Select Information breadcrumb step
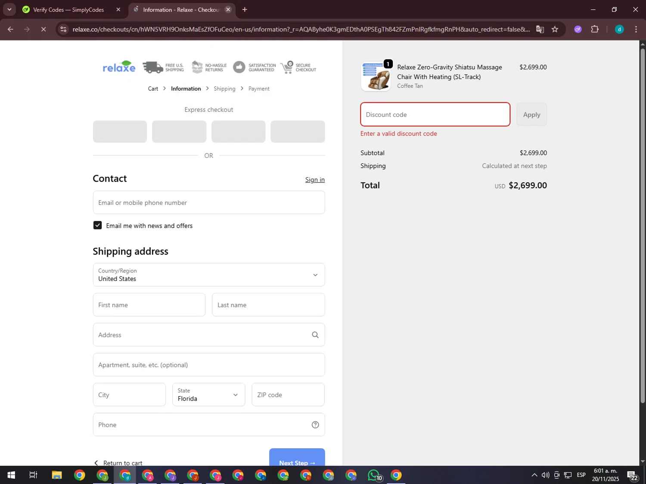Image resolution: width=646 pixels, height=484 pixels. pyautogui.click(x=186, y=89)
